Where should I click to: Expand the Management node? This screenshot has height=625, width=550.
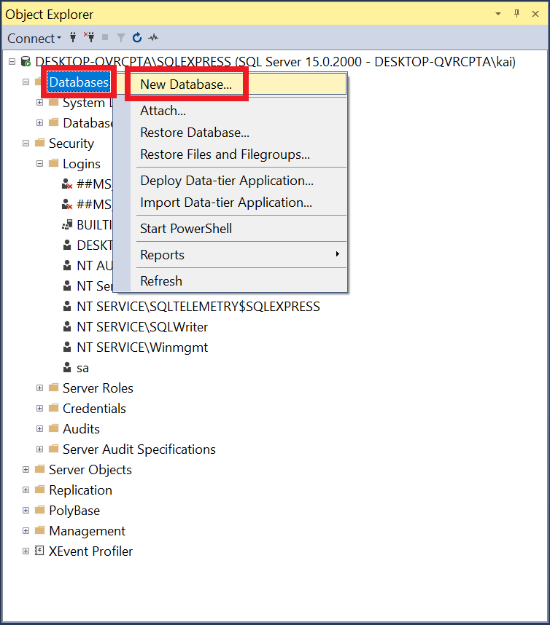26,530
